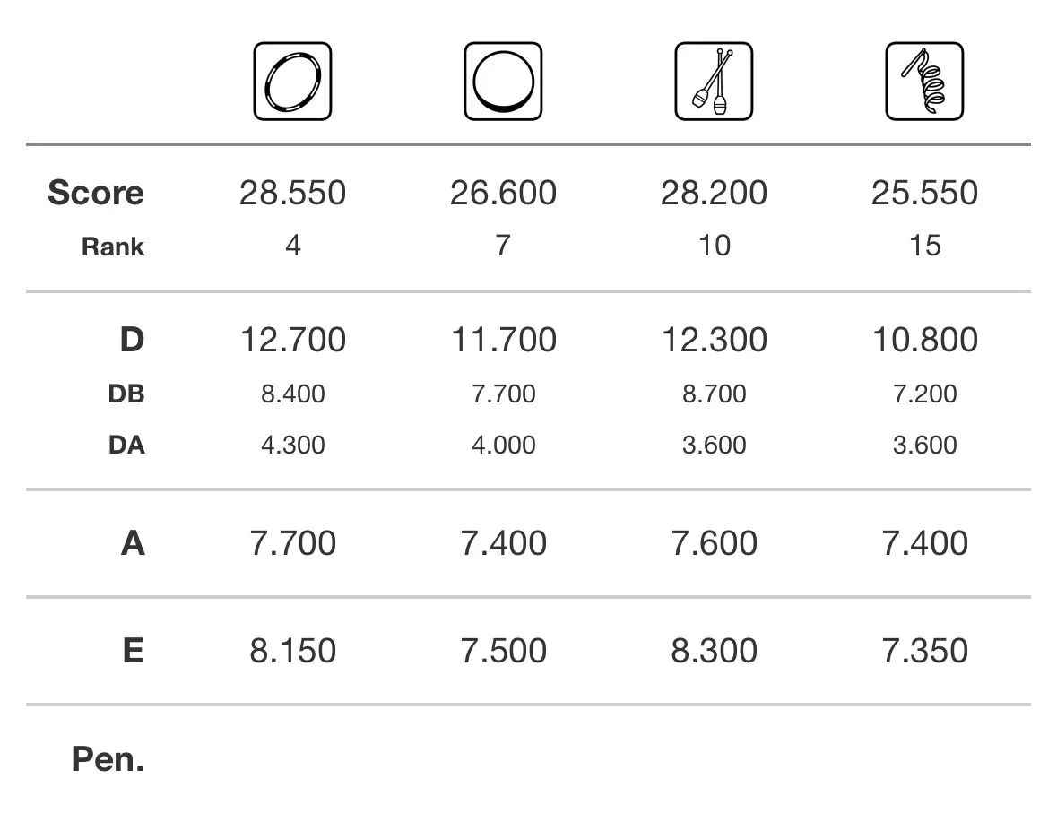
Task: Click the DB row label
Action: click(126, 394)
